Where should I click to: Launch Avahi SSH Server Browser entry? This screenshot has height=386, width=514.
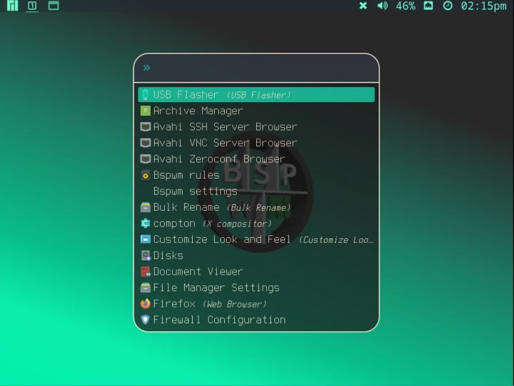(x=225, y=127)
